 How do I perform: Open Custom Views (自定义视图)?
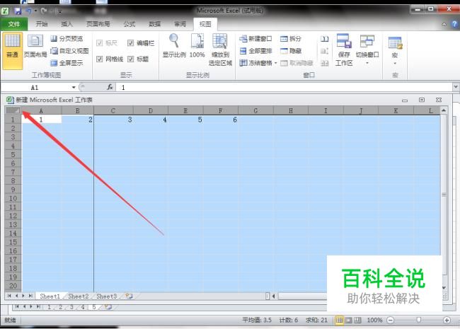point(69,51)
